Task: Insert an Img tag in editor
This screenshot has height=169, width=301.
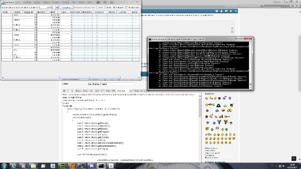Action: coord(108,91)
